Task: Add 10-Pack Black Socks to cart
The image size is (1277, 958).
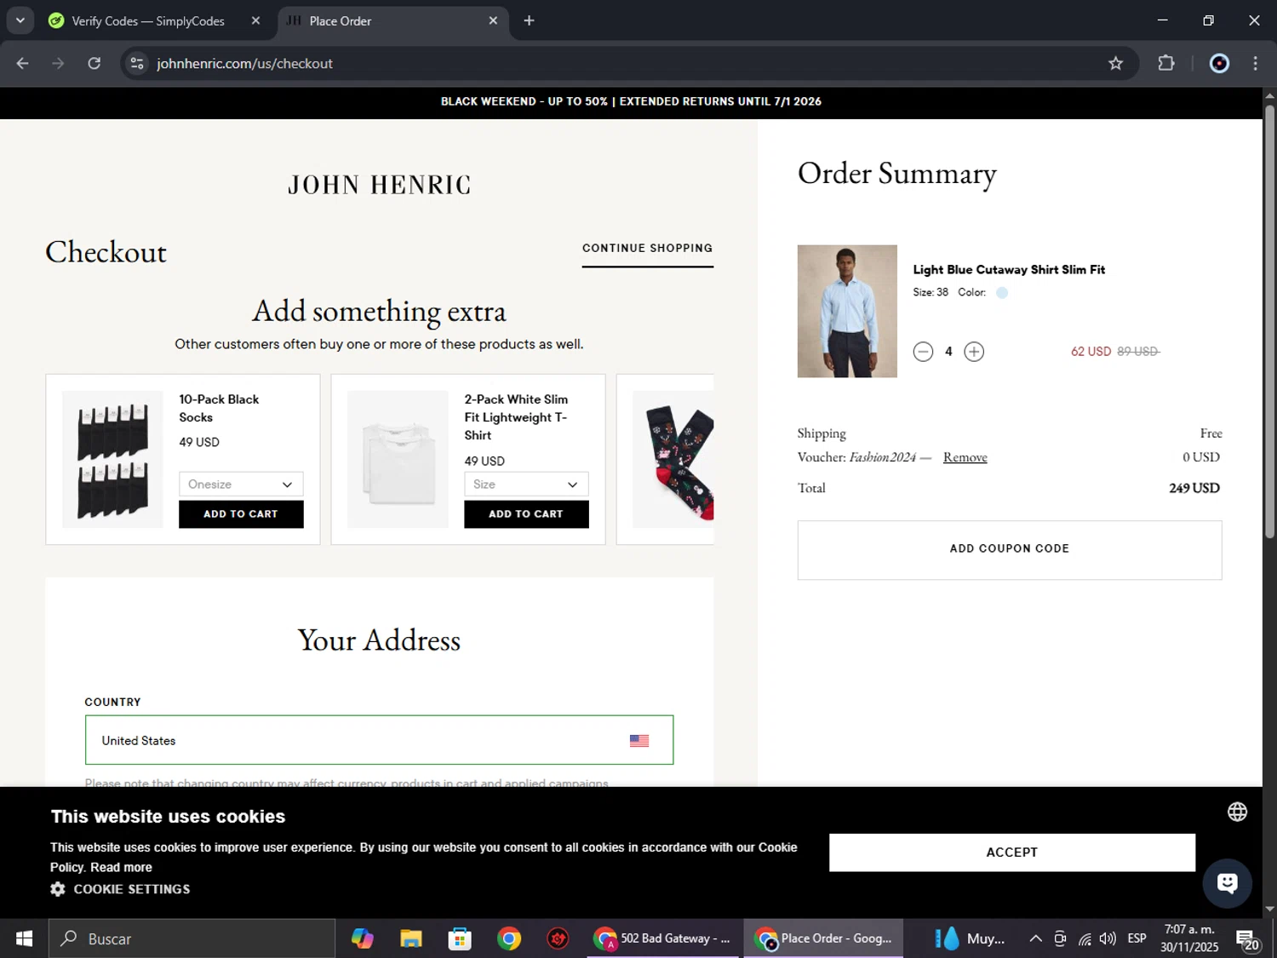Action: [x=241, y=514]
